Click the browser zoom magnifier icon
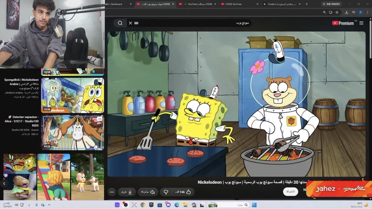 (324, 12)
